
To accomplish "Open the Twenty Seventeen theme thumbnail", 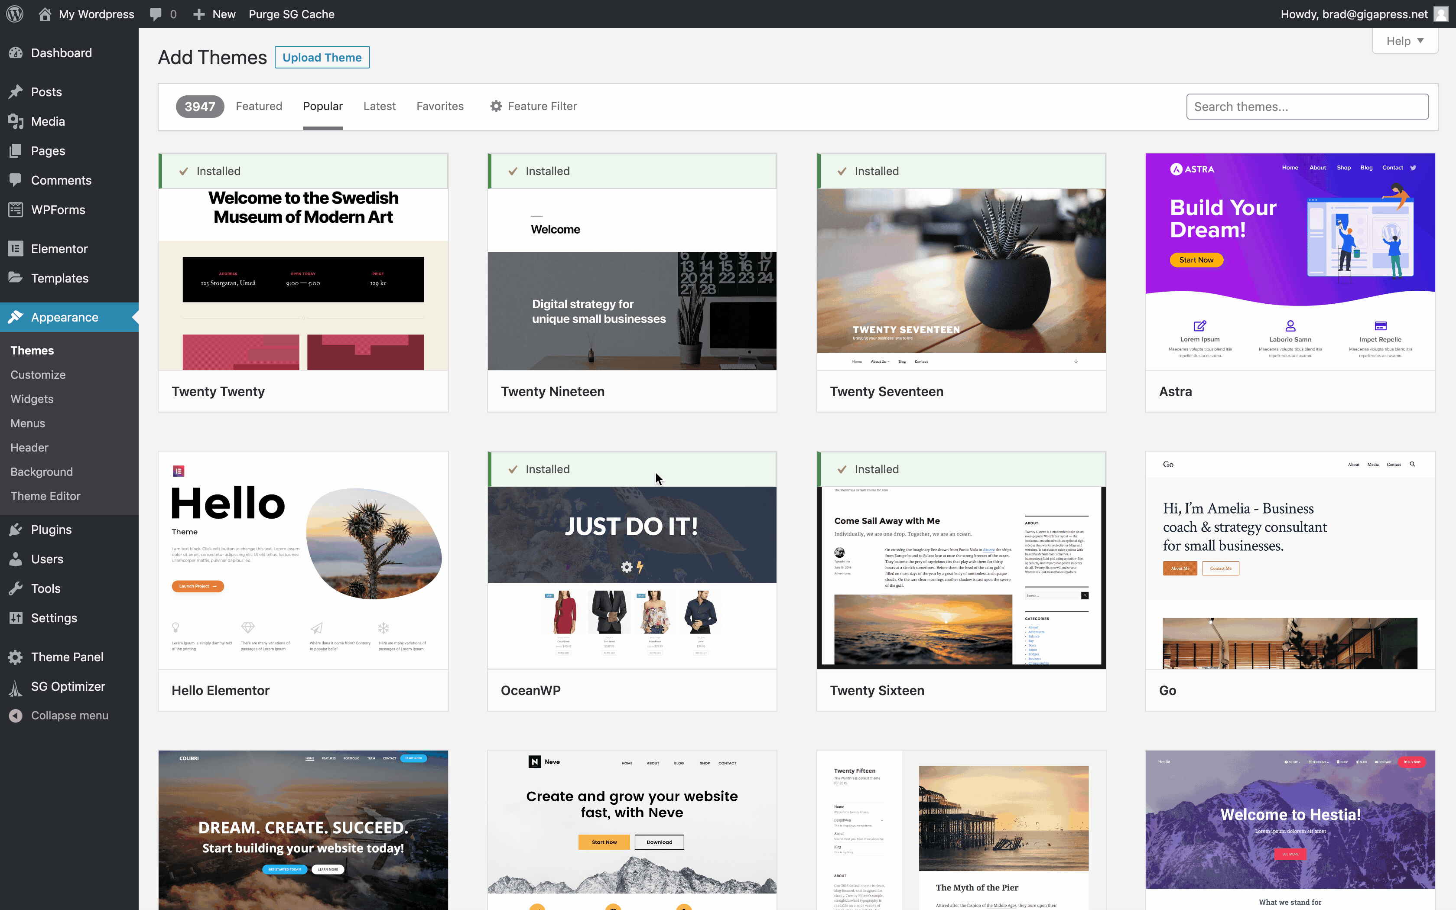I will click(961, 279).
